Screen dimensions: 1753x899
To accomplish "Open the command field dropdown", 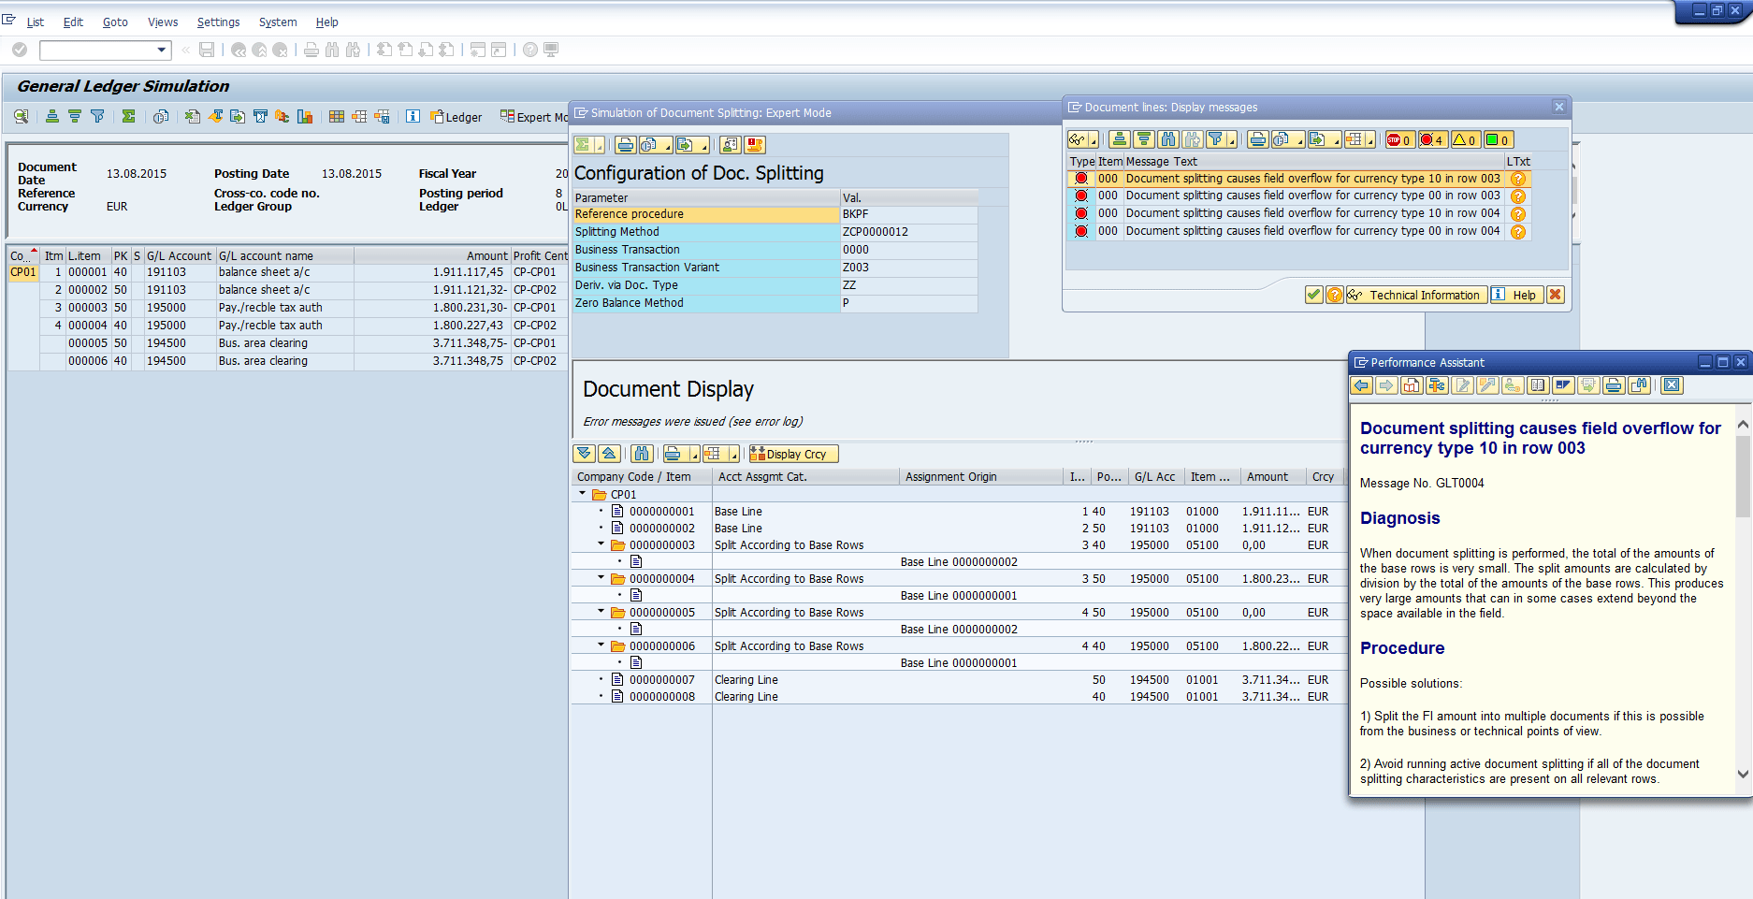I will 160,50.
